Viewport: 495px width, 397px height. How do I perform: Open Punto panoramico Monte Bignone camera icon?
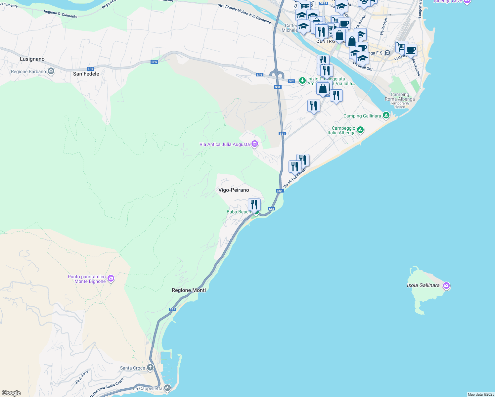[x=111, y=279]
